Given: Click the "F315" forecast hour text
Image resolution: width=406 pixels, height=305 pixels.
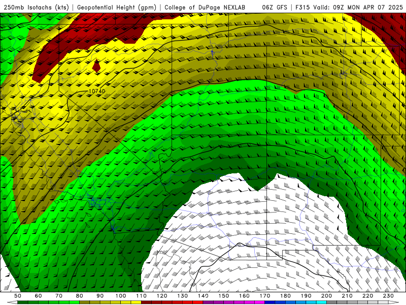Looking at the screenshot, I should pos(302,8).
